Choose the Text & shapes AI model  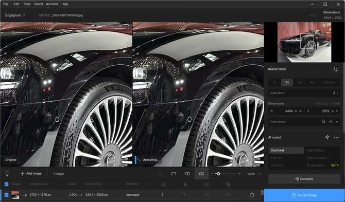tap(316, 158)
